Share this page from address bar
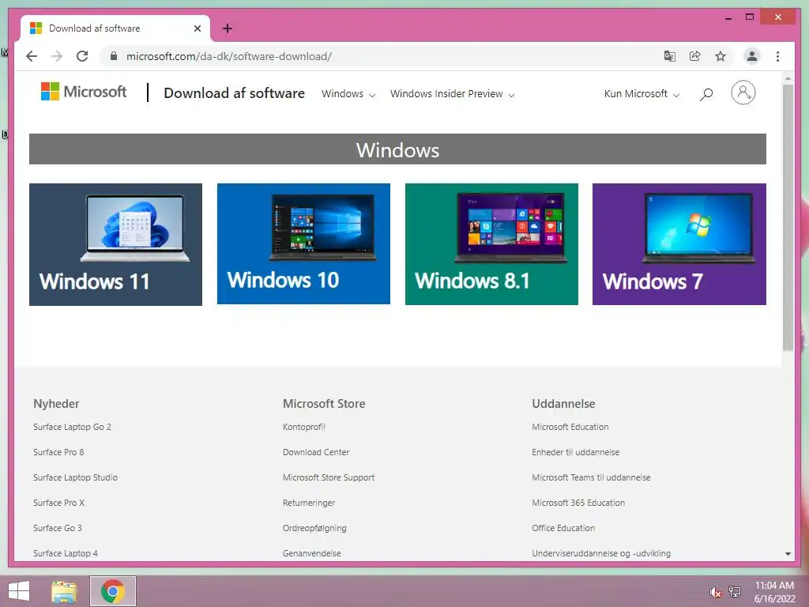This screenshot has height=607, width=809. (695, 56)
